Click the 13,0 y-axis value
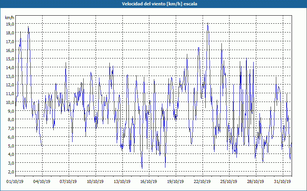 pos(10,76)
